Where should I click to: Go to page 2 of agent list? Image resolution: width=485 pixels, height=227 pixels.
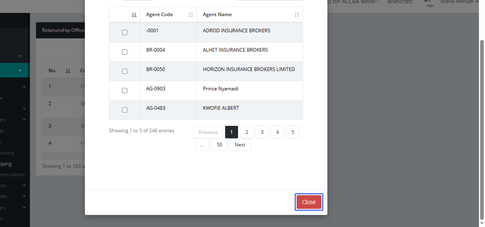tap(247, 132)
